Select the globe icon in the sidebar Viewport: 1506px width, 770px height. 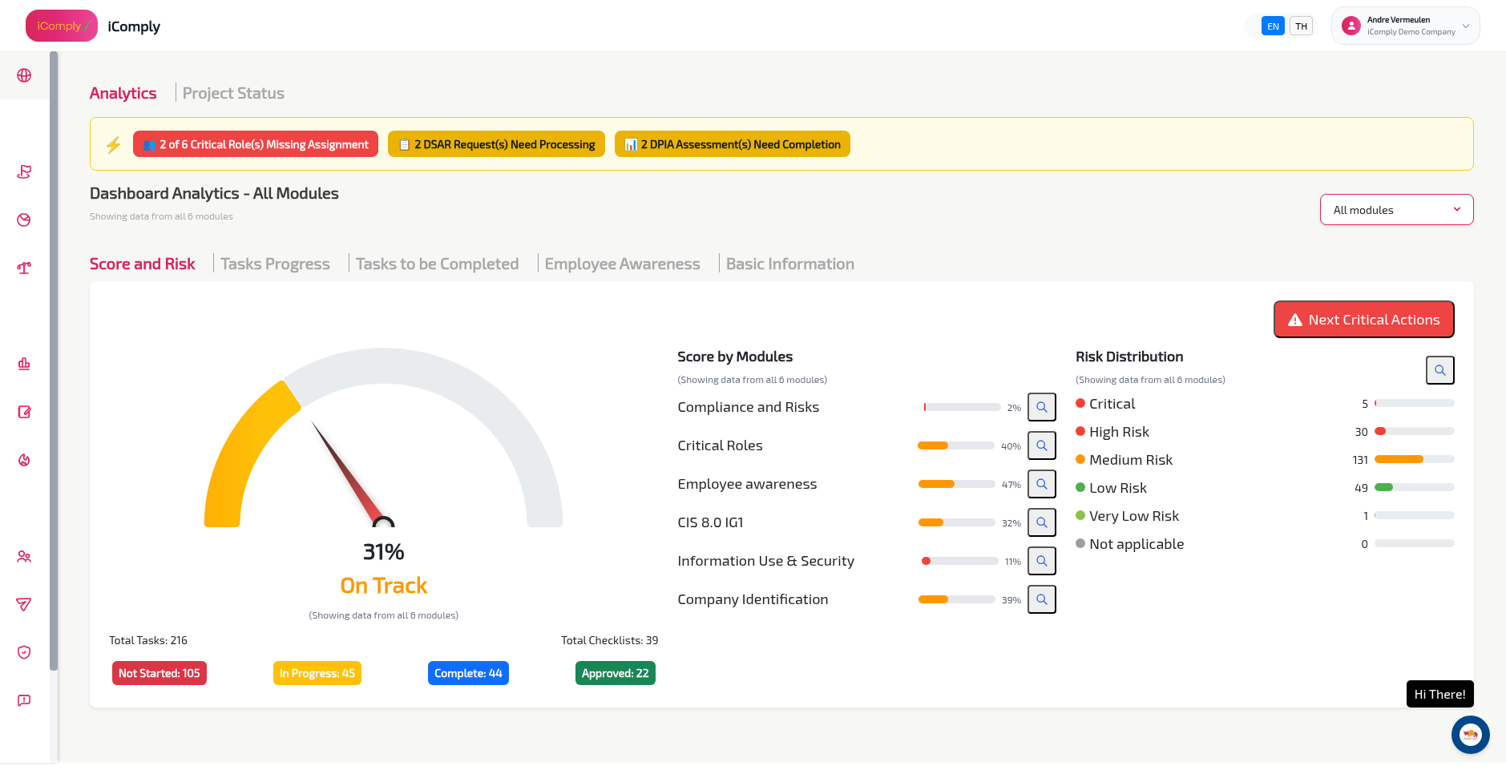(x=24, y=75)
